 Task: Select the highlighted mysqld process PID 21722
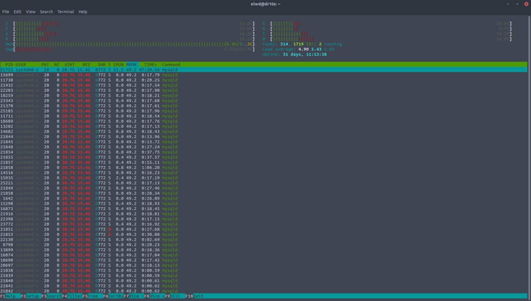(x=263, y=70)
